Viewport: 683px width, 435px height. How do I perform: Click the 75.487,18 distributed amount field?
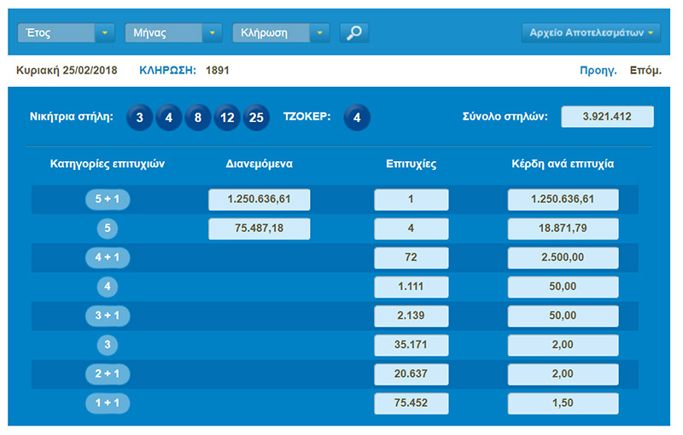click(x=260, y=229)
